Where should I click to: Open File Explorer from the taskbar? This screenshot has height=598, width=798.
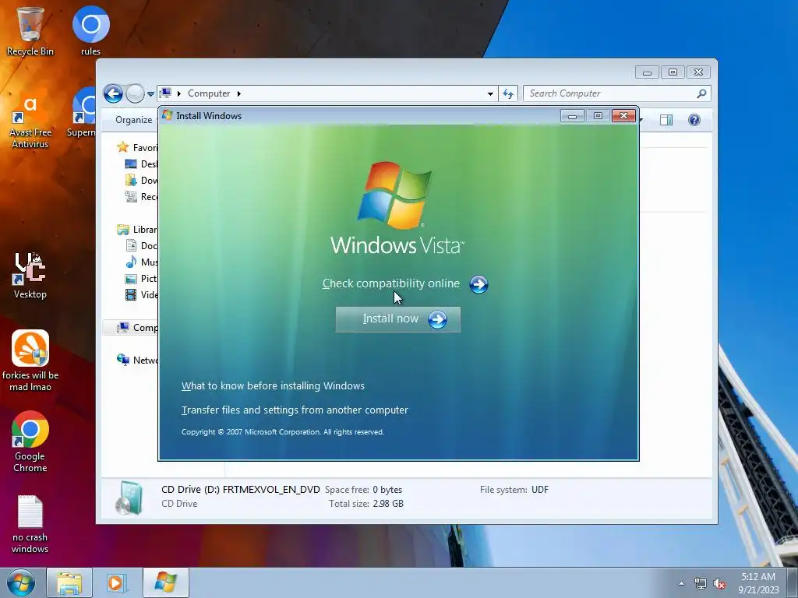[69, 582]
